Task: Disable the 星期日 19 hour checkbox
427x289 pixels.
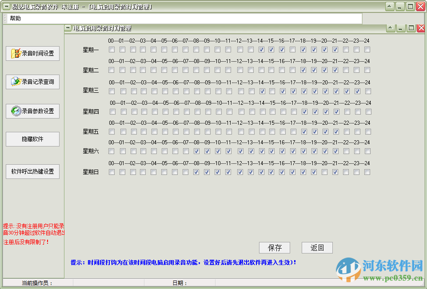Action: click(x=314, y=172)
